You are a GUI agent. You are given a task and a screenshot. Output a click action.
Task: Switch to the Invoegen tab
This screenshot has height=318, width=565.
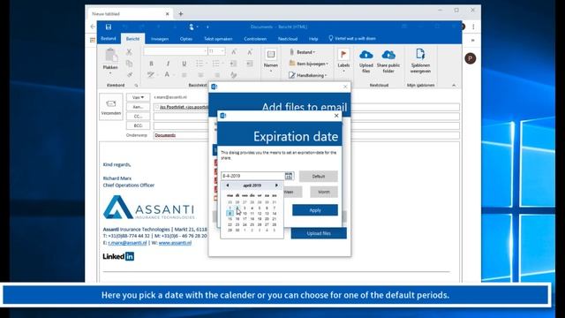[160, 39]
